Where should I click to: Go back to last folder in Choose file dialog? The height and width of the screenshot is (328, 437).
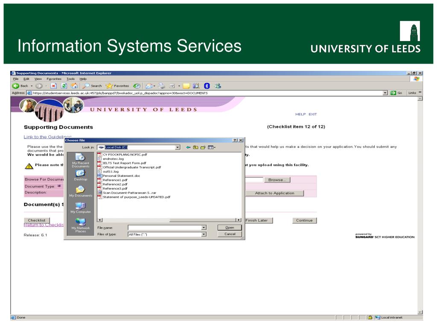pyautogui.click(x=188, y=147)
